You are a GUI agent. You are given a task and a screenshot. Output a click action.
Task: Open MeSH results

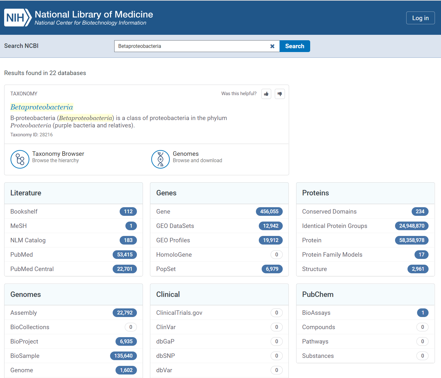click(73, 226)
